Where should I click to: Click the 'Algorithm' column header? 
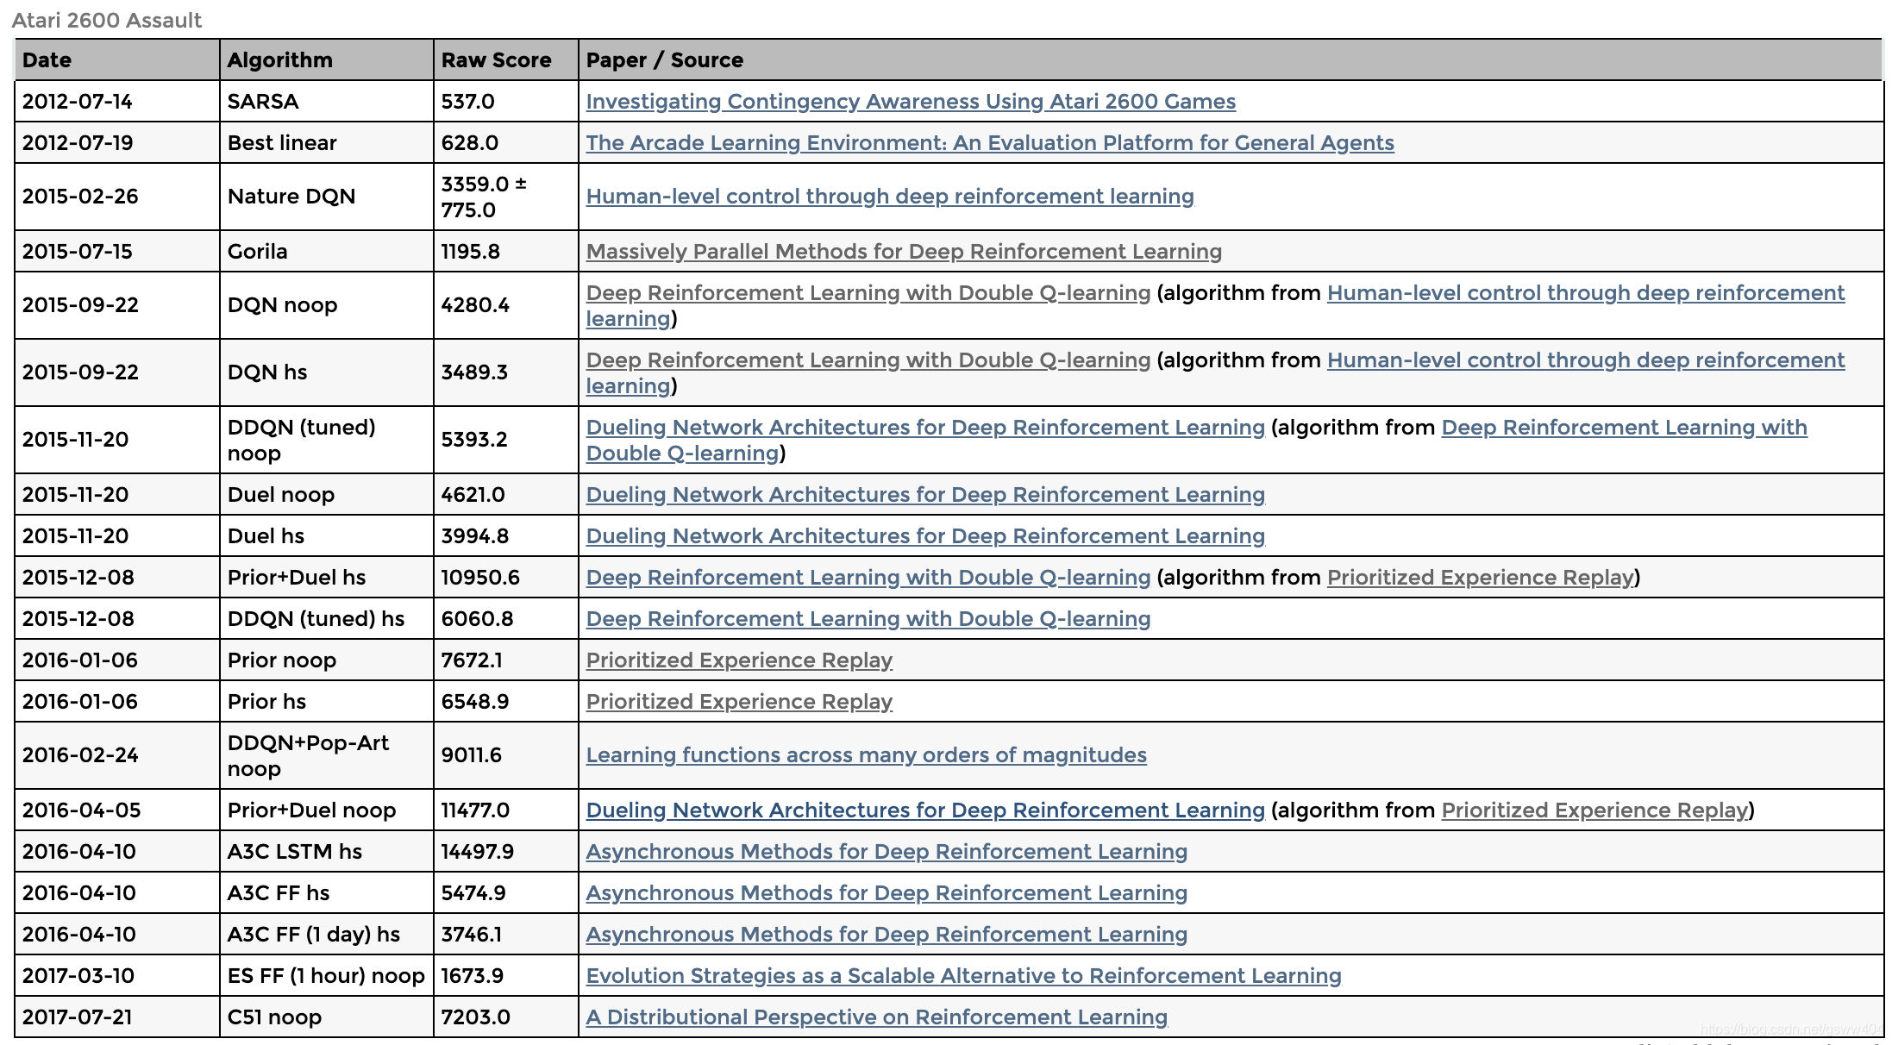[327, 59]
